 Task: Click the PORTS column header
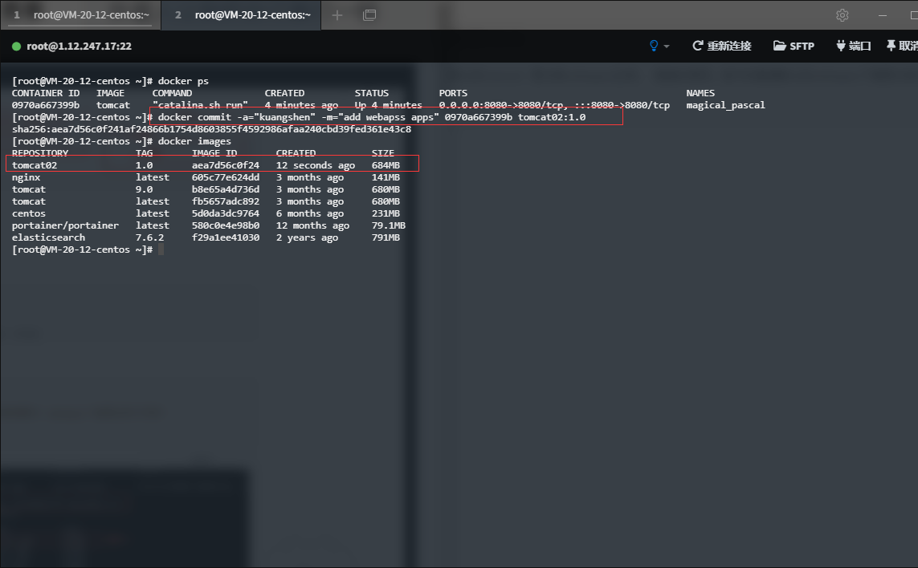(453, 93)
